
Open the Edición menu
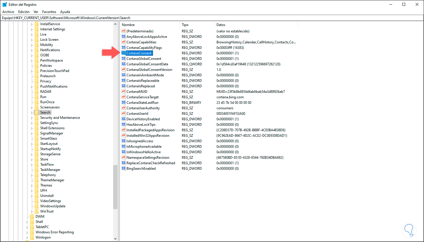point(24,12)
